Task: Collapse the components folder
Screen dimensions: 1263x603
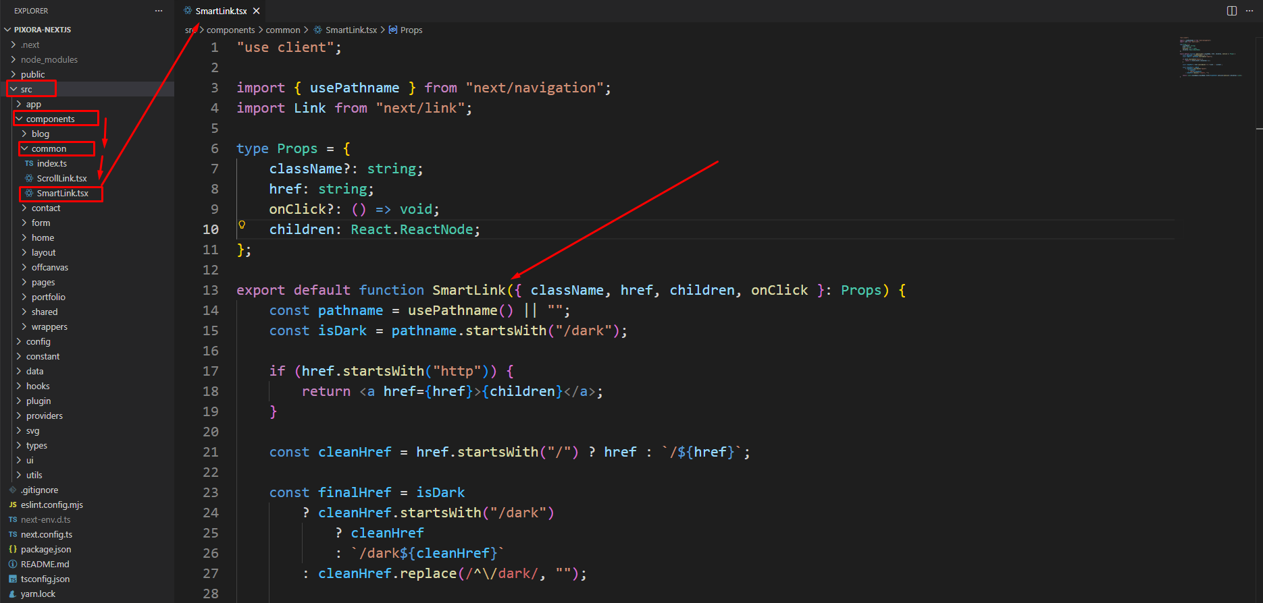Action: tap(19, 119)
